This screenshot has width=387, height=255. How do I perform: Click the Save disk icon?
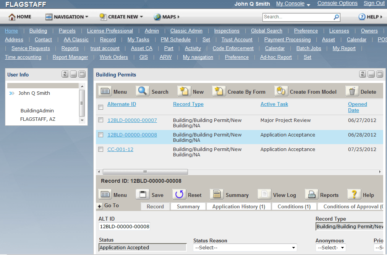(x=142, y=195)
